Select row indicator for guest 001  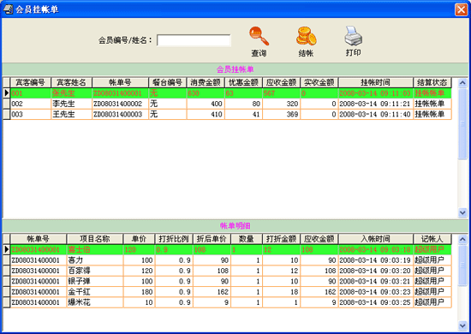(x=6, y=93)
